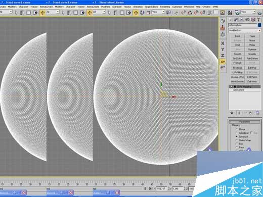Enable the Cap checkbox beside Cylindrical
The width and height of the screenshot is (263, 197).
pyautogui.click(x=252, y=133)
